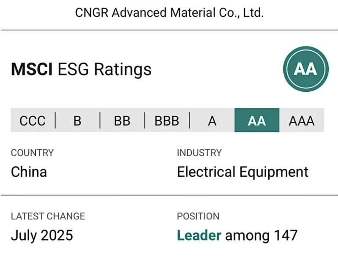Image resolution: width=338 pixels, height=257 pixels.
Task: Click the China country value
Action: [29, 172]
